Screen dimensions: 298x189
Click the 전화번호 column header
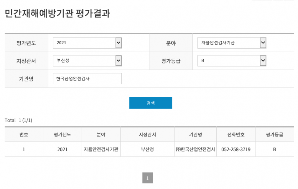tap(236, 135)
